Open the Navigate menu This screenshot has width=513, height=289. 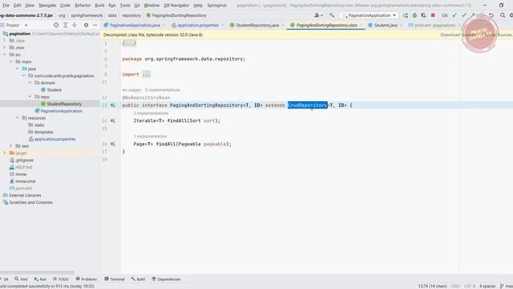[x=47, y=6]
